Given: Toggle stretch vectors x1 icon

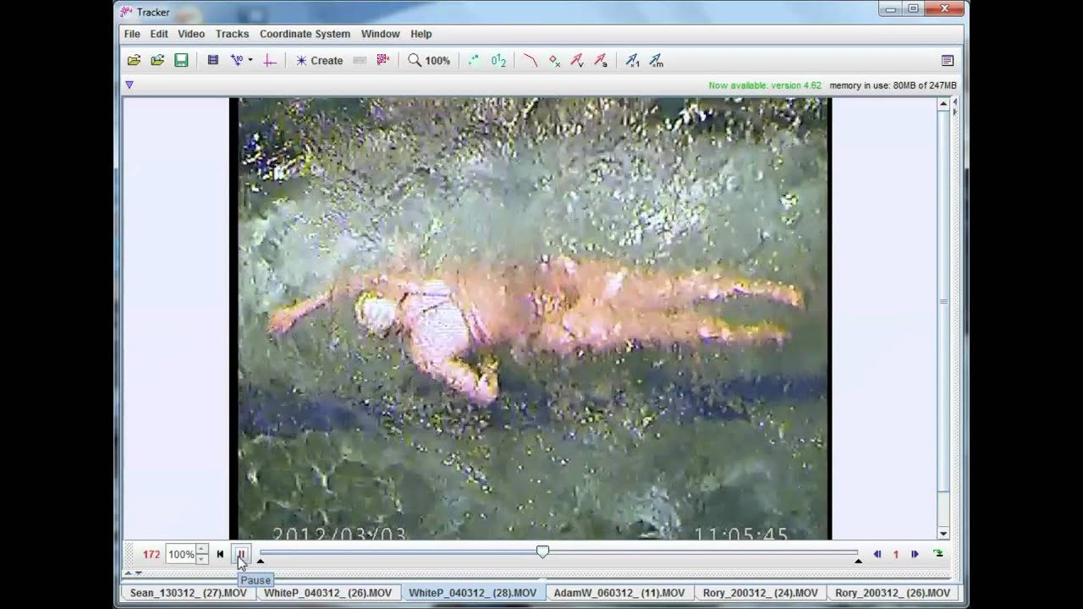Looking at the screenshot, I should [x=632, y=60].
